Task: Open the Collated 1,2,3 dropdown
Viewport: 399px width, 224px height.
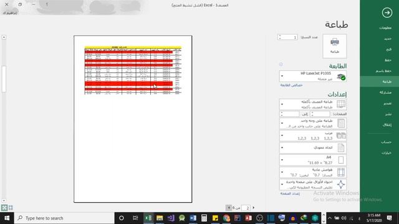Action: 313,136
